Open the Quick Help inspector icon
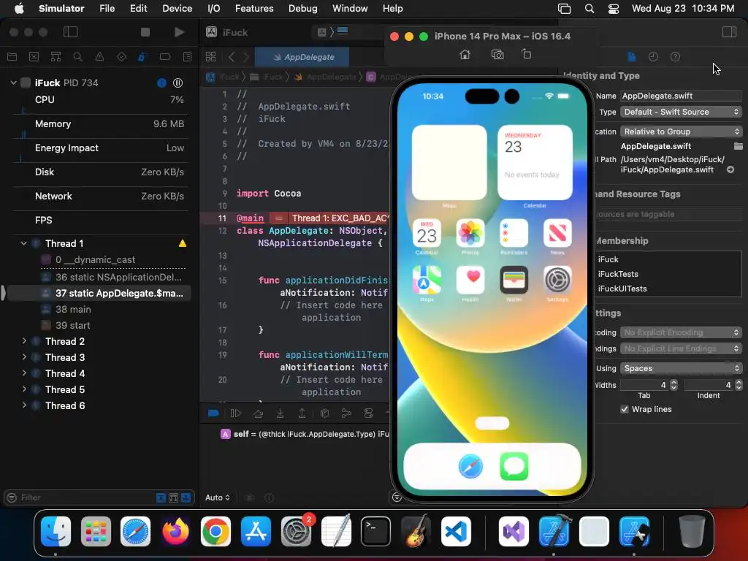748x561 pixels. pyautogui.click(x=675, y=57)
